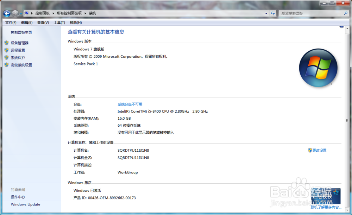
Task: Click WorkGroup value
Action: pos(128,172)
